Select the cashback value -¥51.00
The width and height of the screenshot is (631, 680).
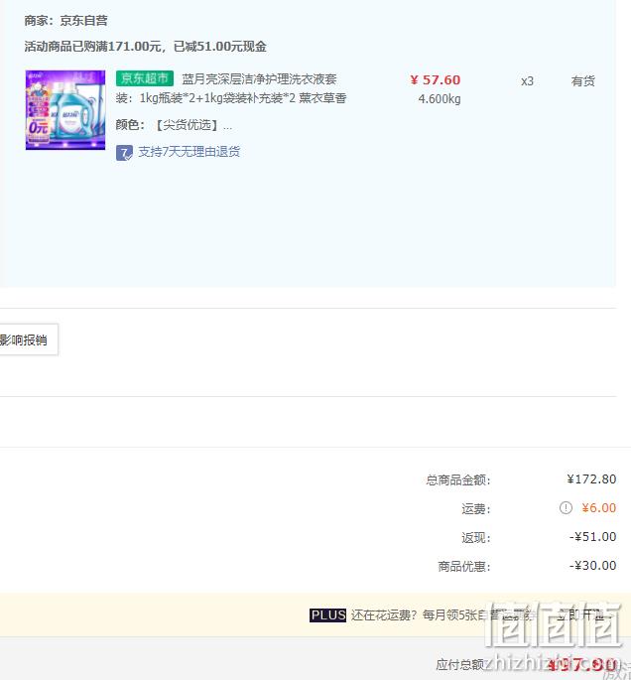point(593,536)
